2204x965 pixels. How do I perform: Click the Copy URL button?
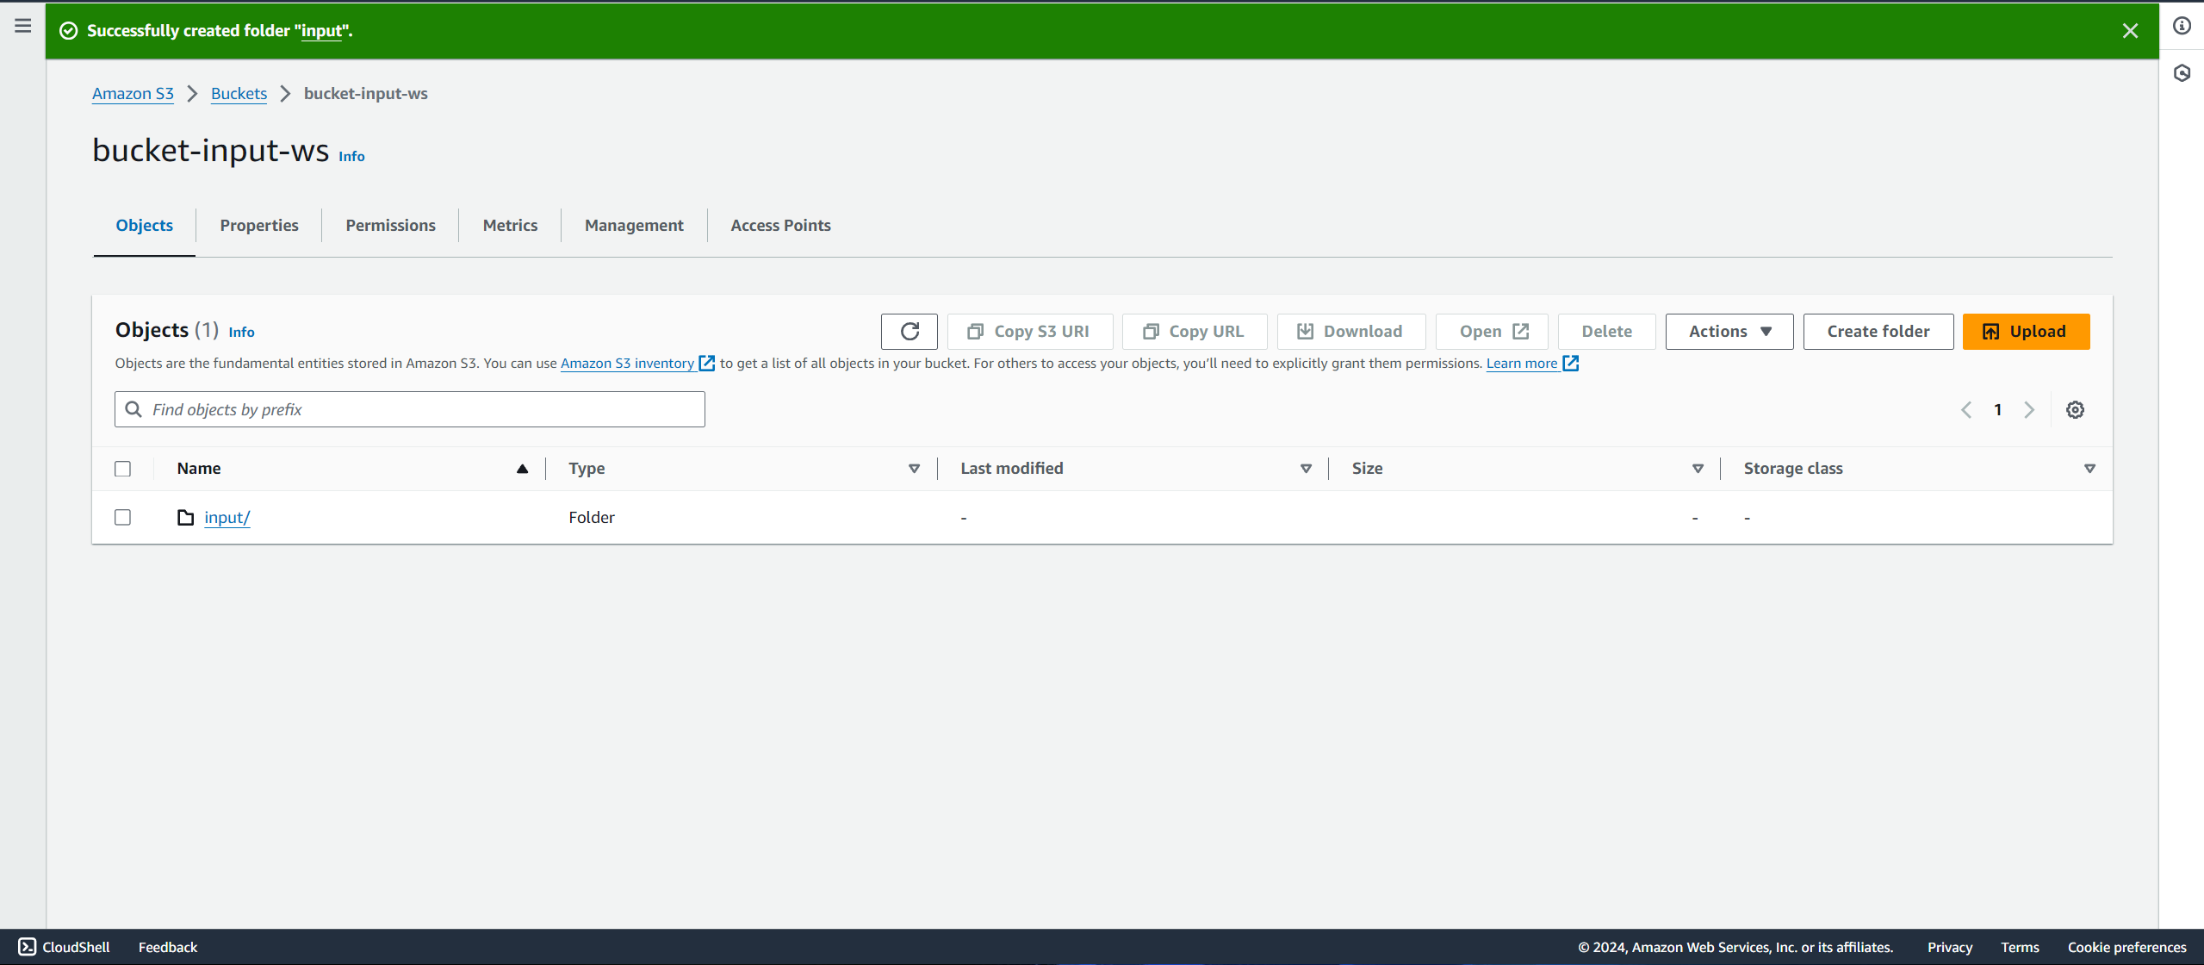point(1194,332)
